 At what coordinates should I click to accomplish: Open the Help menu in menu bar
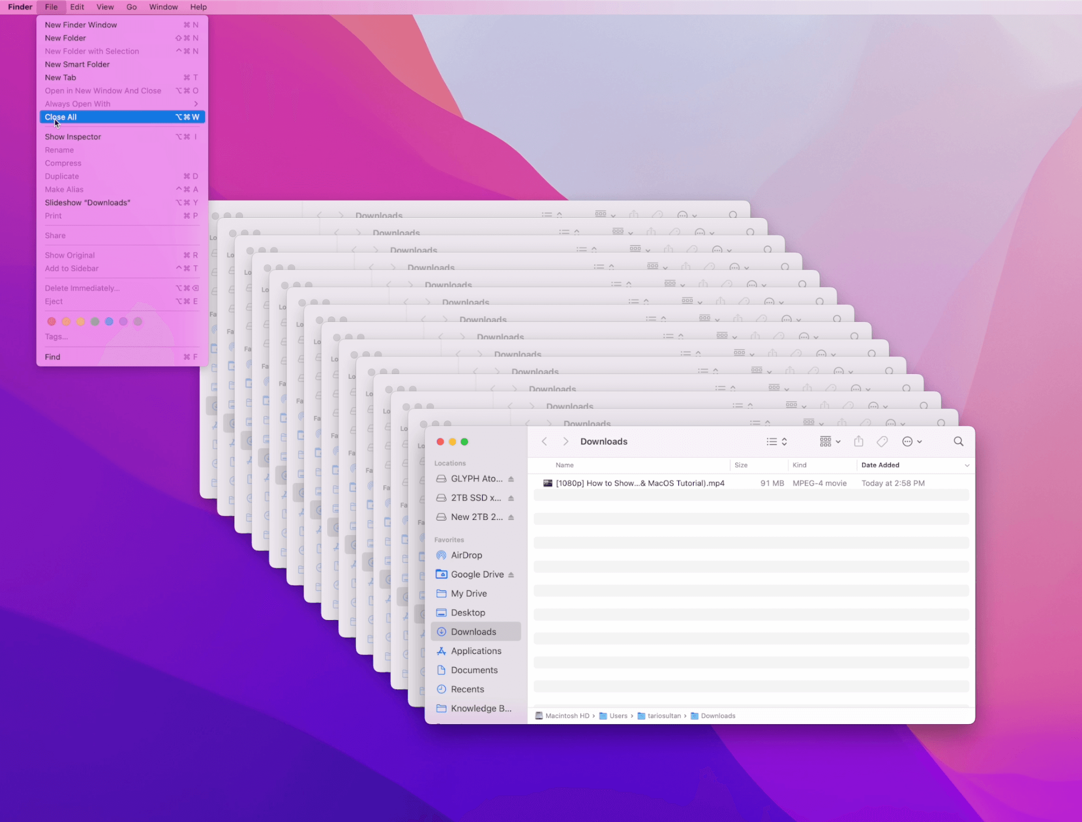pyautogui.click(x=198, y=7)
